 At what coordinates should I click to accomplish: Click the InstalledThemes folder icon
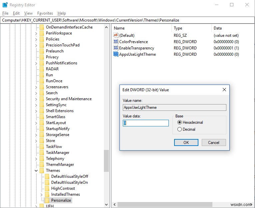47,194
